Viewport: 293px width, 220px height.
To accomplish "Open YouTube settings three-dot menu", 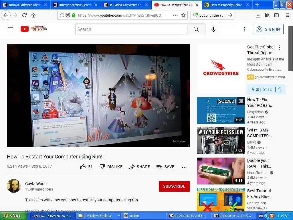I will pyautogui.click(x=244, y=29).
